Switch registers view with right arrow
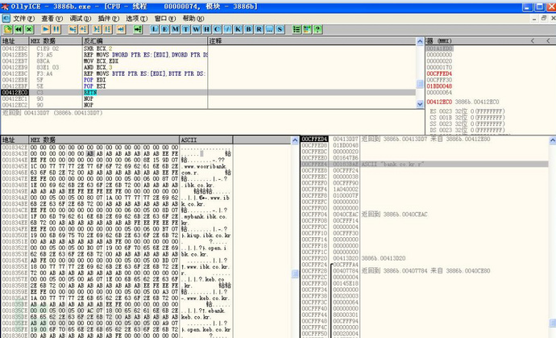This screenshot has width=556, height=338. [548, 41]
